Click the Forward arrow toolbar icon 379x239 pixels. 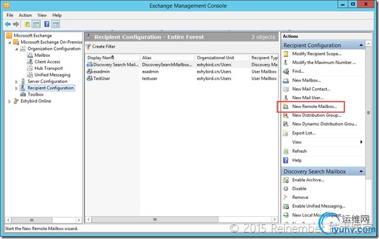pos(16,24)
